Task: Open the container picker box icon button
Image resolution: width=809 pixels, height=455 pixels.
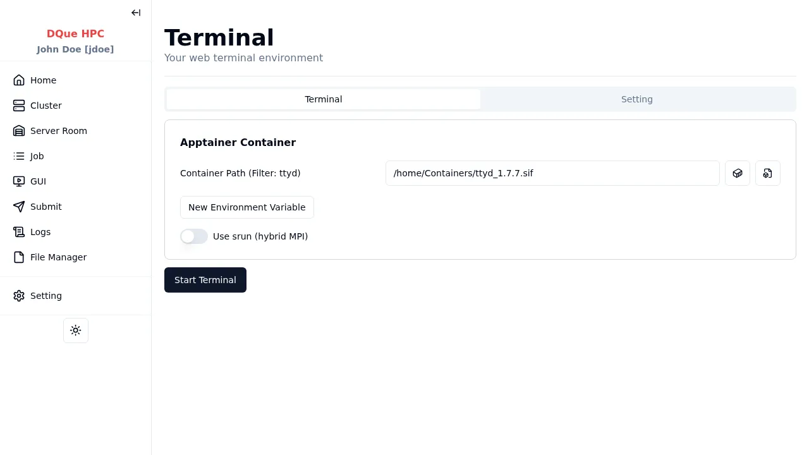Action: [x=738, y=173]
